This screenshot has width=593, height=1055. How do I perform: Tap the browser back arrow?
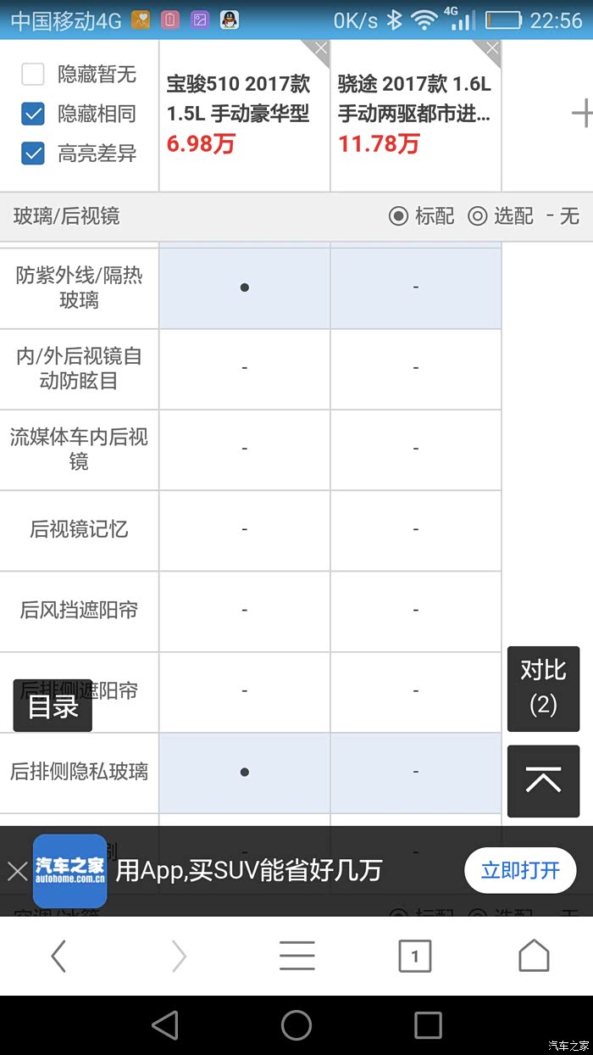58,956
